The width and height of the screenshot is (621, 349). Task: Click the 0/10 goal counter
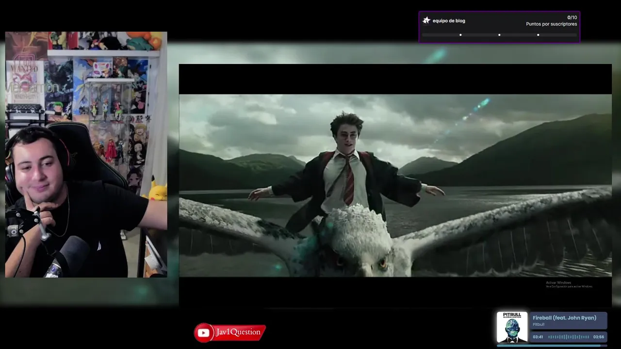(x=572, y=17)
